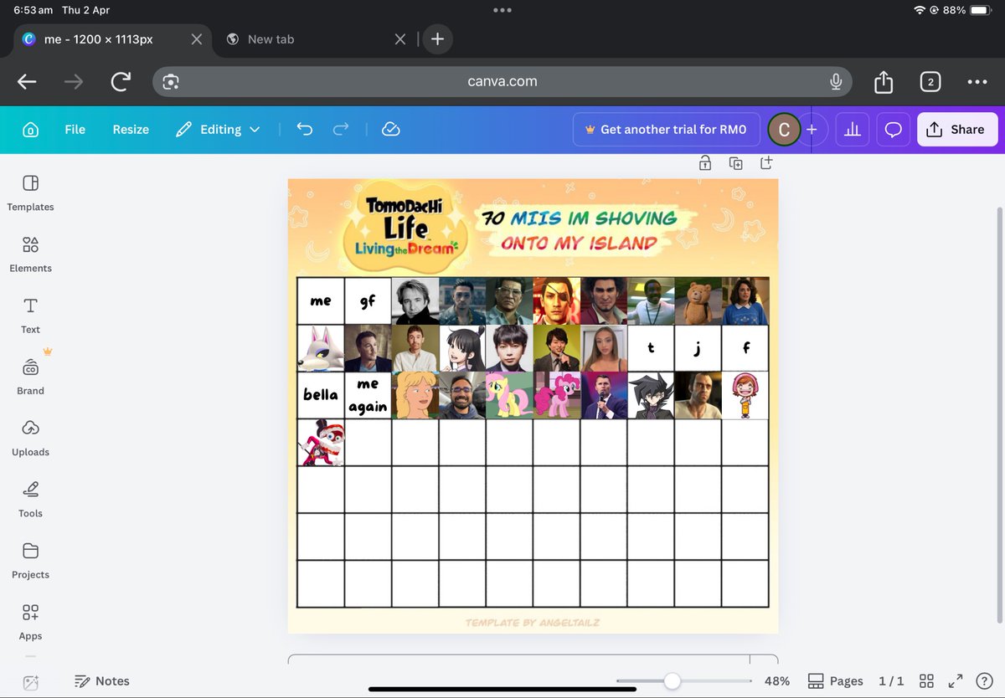Image resolution: width=1005 pixels, height=698 pixels.
Task: Tap the site lens icon in address bar
Action: [x=172, y=81]
